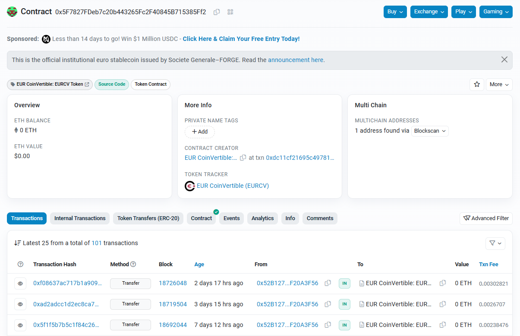Open transaction hash 0xf08637ac717b1a909
The image size is (520, 336).
(x=68, y=283)
